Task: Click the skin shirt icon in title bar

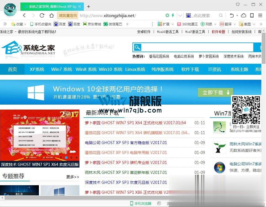Action: [238, 4]
